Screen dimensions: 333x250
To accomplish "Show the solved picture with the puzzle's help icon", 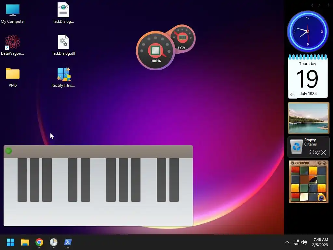I will [320, 163].
